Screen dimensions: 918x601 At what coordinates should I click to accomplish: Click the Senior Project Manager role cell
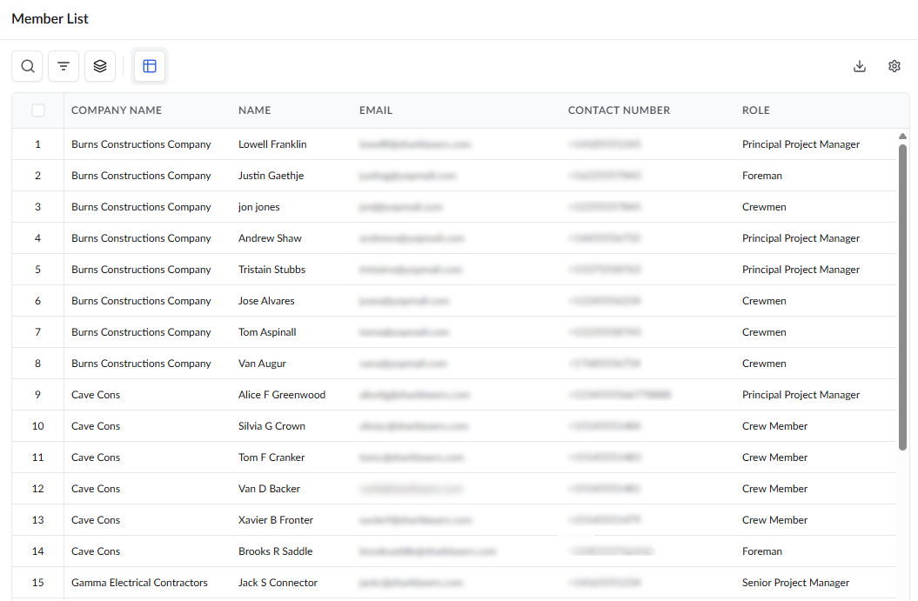795,583
